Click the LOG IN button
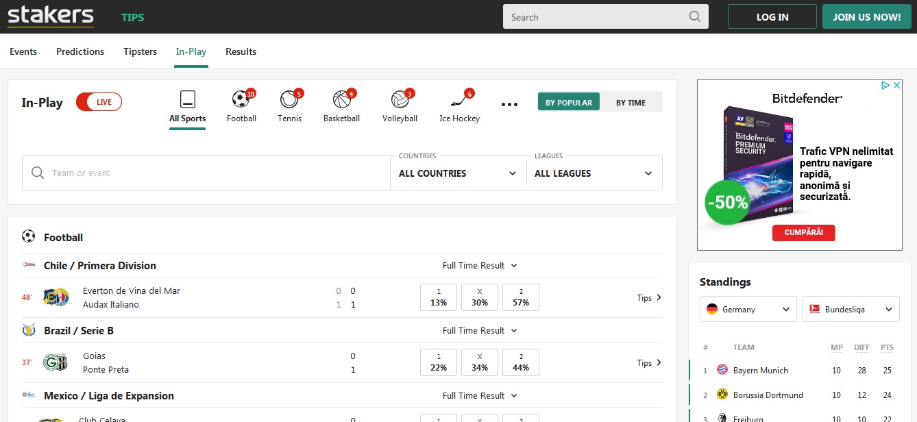917x422 pixels. pos(772,17)
